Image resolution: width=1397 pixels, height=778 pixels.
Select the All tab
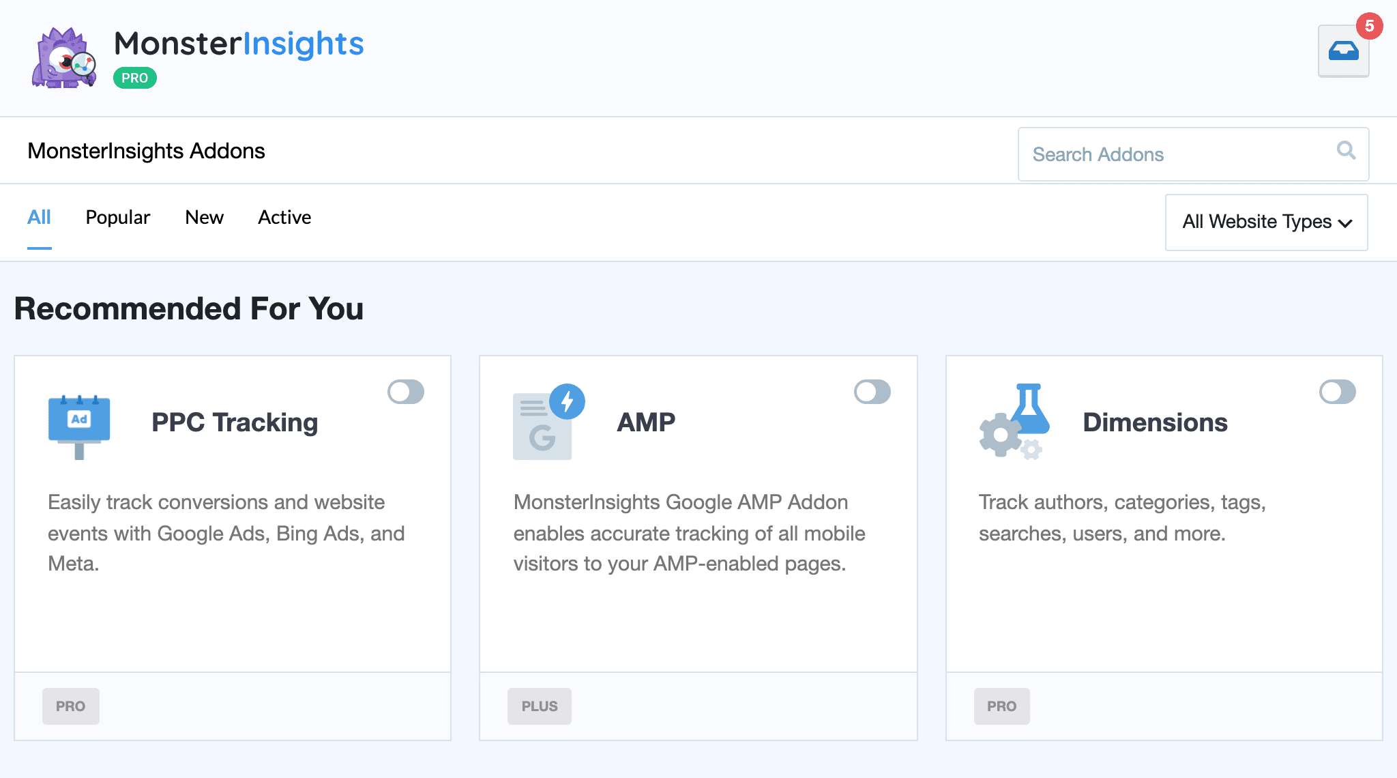pos(39,217)
